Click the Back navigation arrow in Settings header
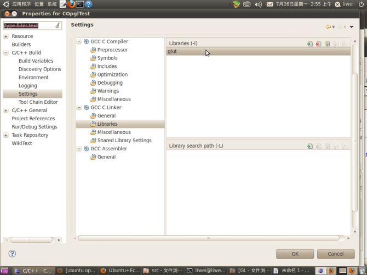367x275 pixels. (x=328, y=26)
